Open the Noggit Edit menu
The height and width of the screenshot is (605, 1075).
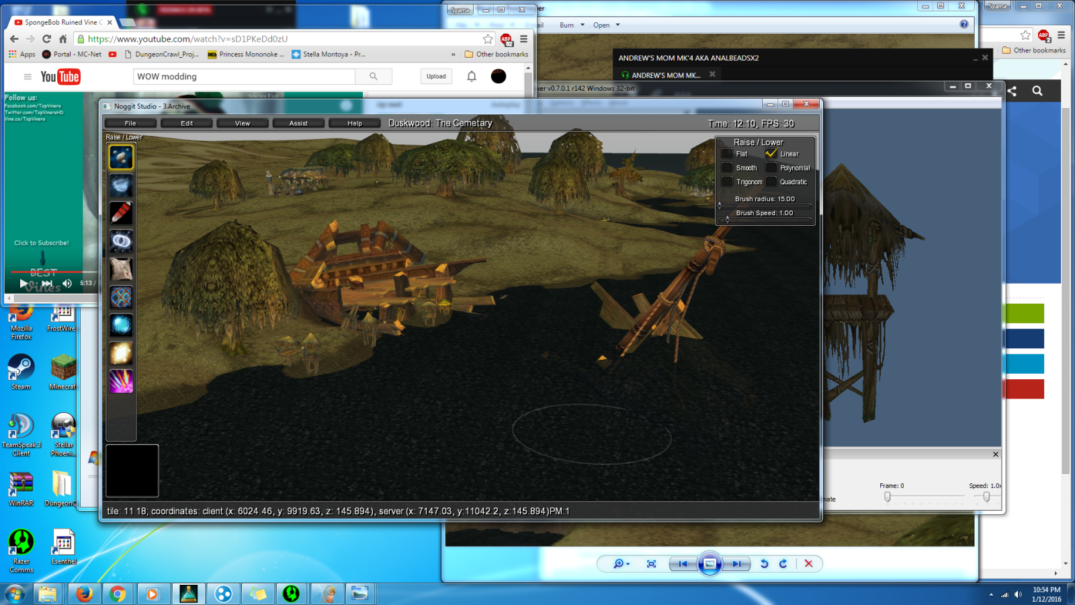pyautogui.click(x=187, y=123)
